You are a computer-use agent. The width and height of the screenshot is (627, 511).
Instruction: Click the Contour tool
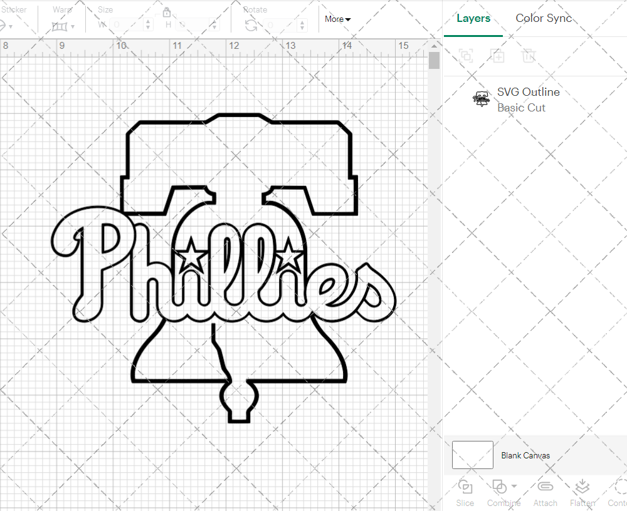618,493
